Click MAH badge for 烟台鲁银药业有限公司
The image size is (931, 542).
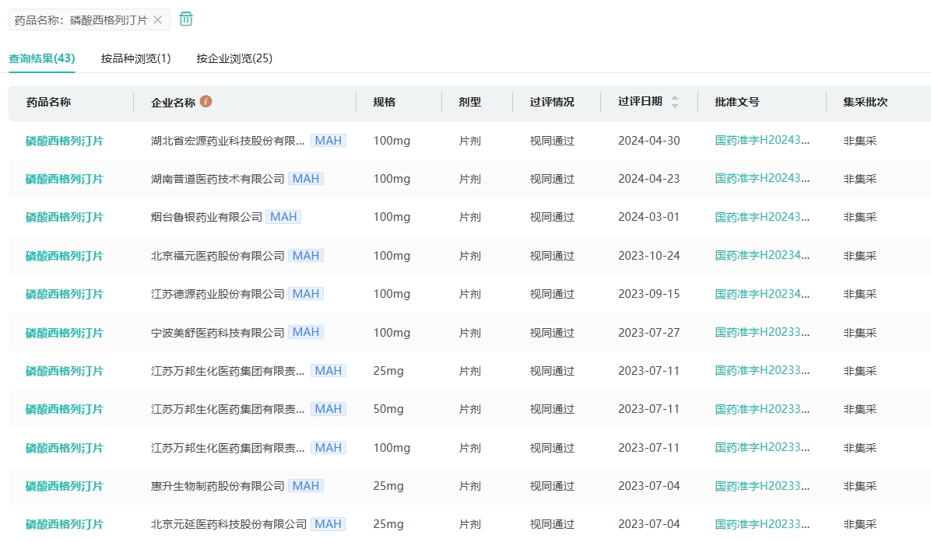point(283,217)
